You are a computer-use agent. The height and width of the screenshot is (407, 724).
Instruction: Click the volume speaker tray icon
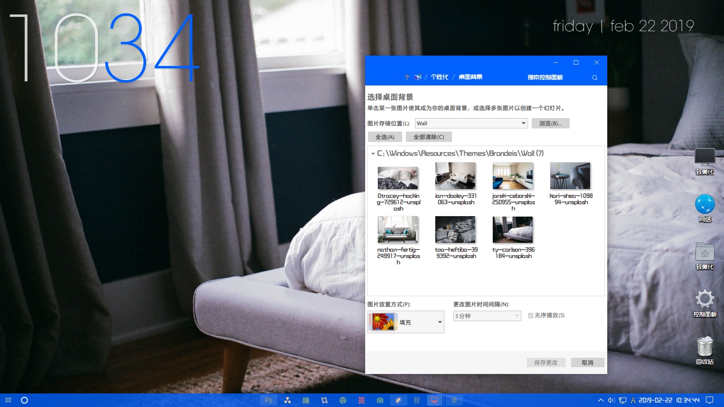pos(611,400)
